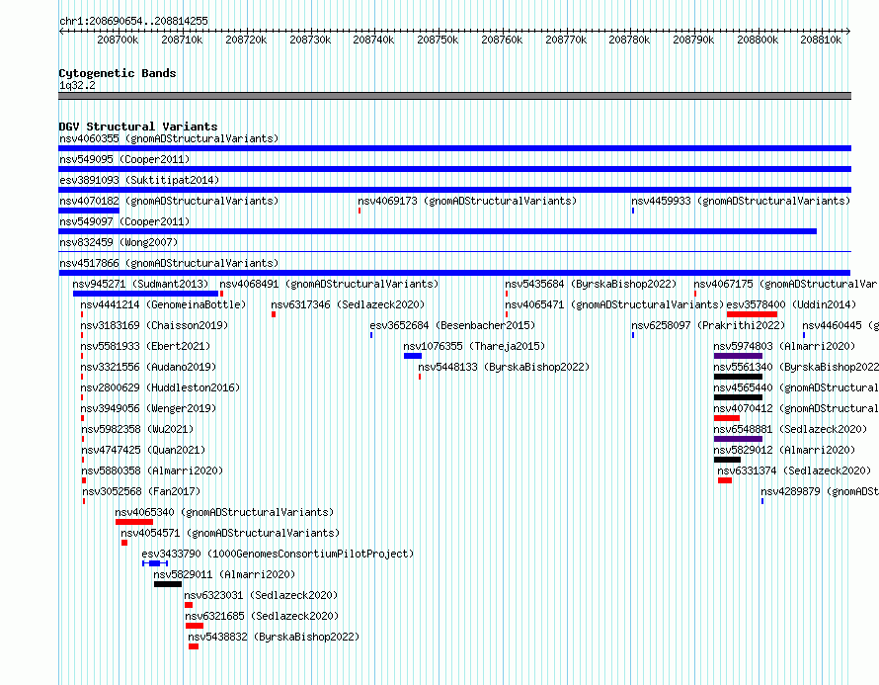Open variant esv3891093 Suktitipat2014 label
The image size is (879, 685).
pyautogui.click(x=139, y=180)
